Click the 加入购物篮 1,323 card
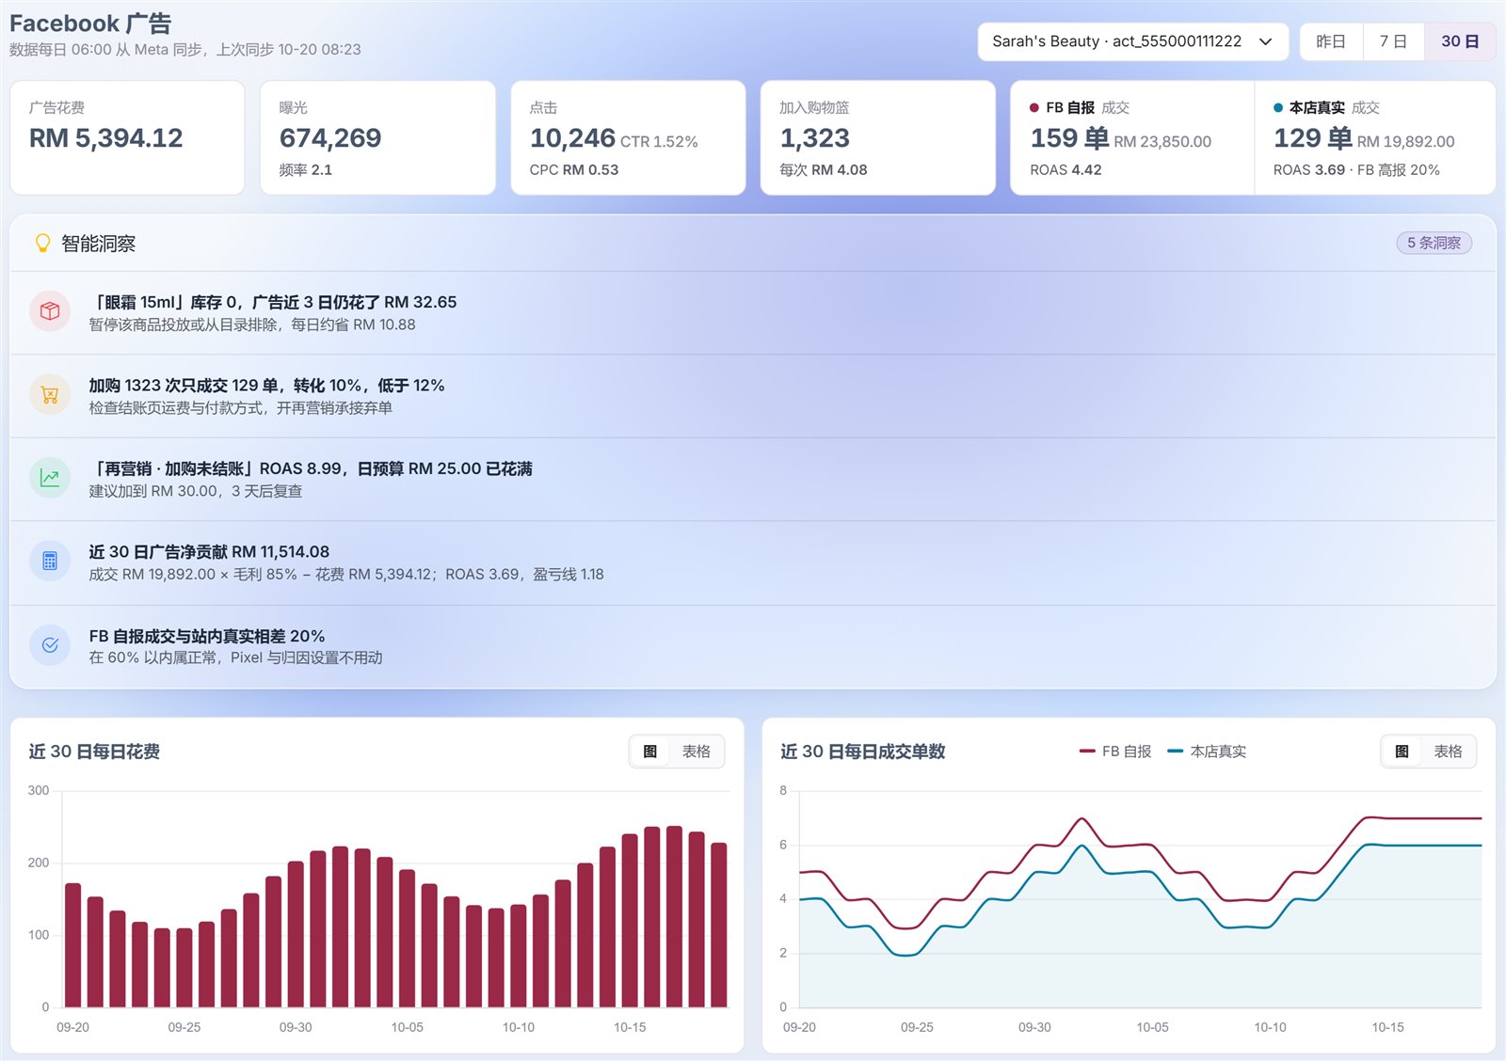The width and height of the screenshot is (1506, 1061). click(x=878, y=137)
